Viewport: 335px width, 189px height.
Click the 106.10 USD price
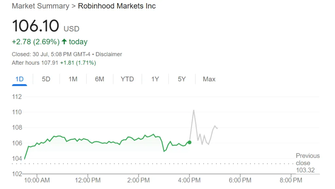click(x=45, y=26)
